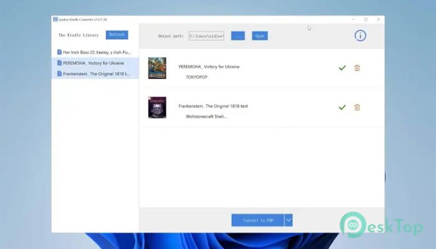Click 'The Kindle Library' heading

tap(78, 35)
